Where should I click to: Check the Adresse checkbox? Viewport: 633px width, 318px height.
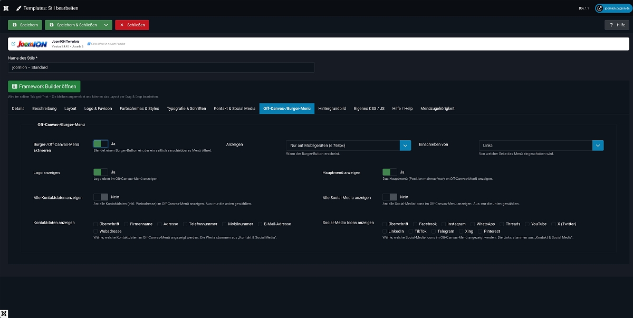click(x=159, y=224)
